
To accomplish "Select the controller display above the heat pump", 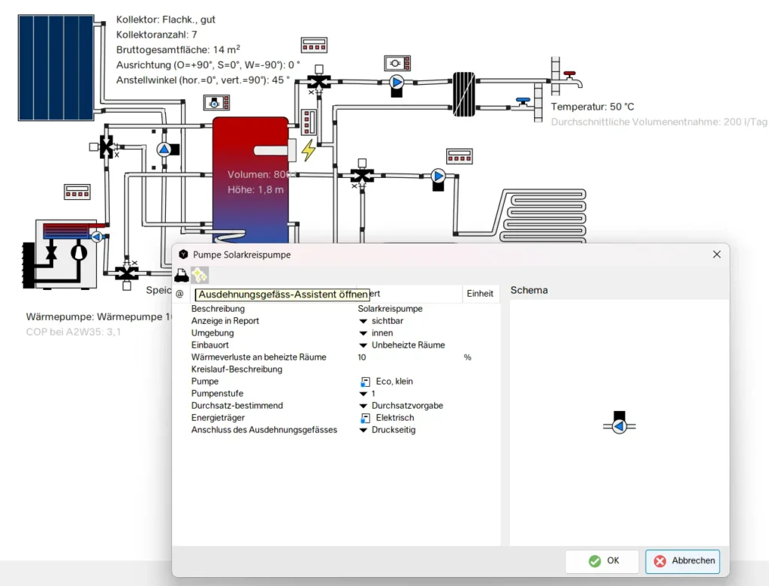I will pos(77,192).
